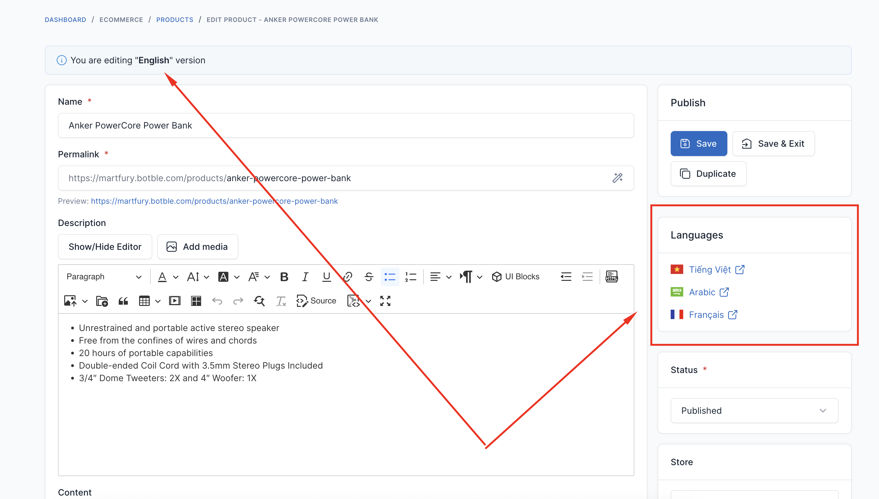
Task: Open the file manager icon in editor
Action: tap(102, 301)
